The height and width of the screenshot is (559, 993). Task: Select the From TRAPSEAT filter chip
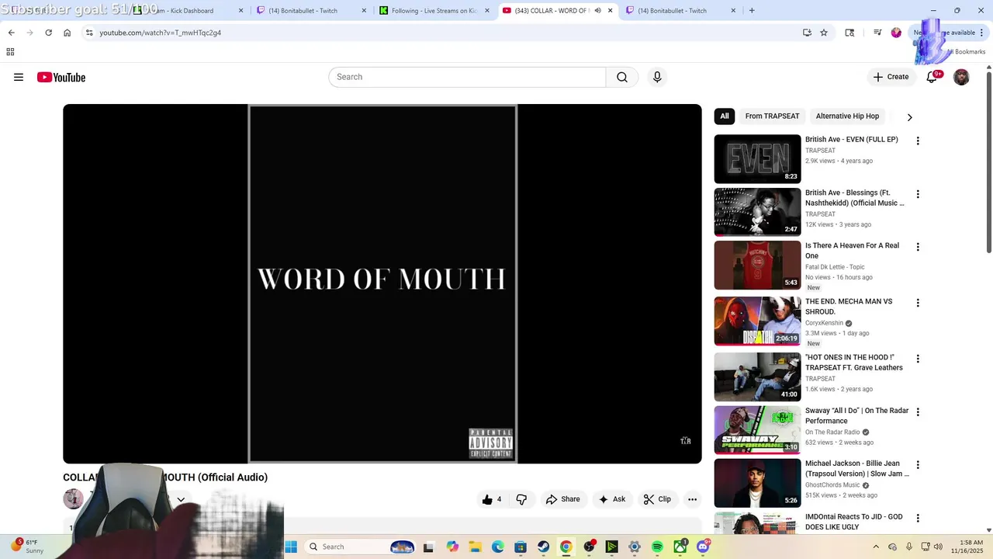(x=772, y=116)
